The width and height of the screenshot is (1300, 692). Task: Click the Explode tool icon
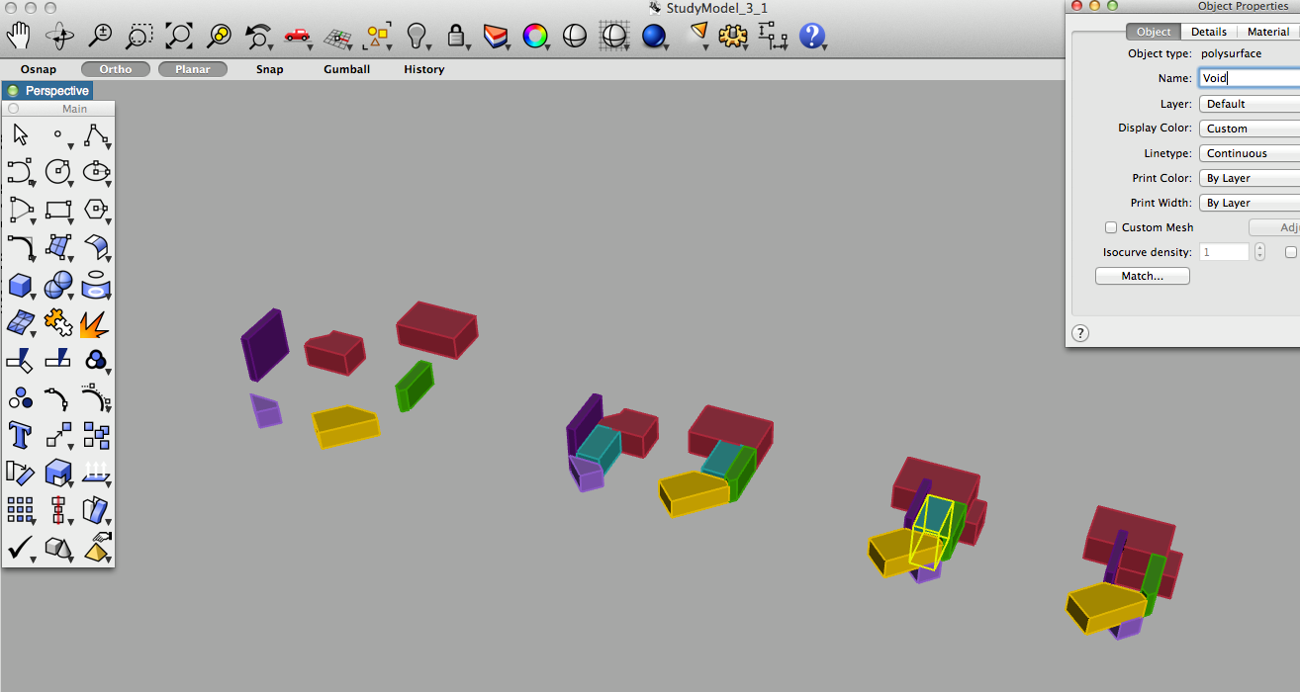click(x=95, y=323)
